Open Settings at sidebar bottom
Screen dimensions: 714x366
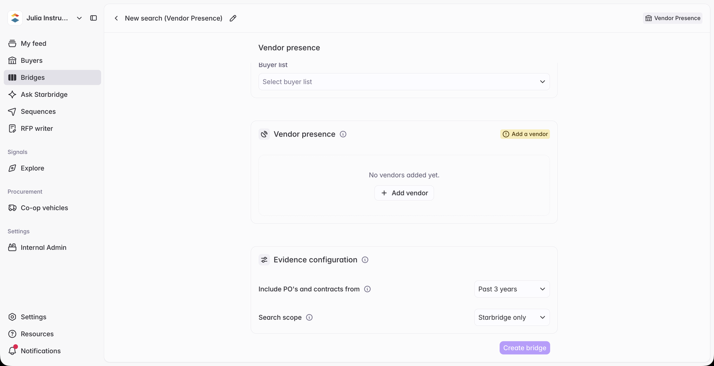52,317
